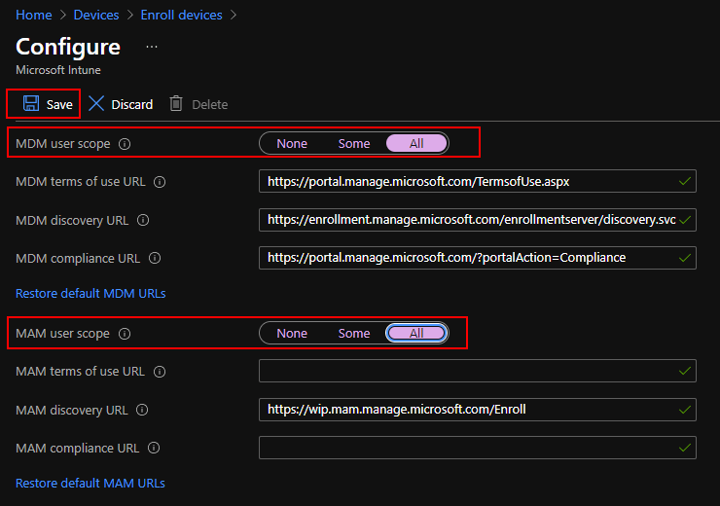The image size is (720, 506).
Task: Go to Home in the breadcrumb
Action: tap(34, 15)
